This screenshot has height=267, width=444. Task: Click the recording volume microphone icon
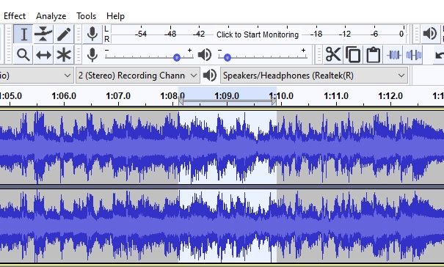click(x=92, y=54)
